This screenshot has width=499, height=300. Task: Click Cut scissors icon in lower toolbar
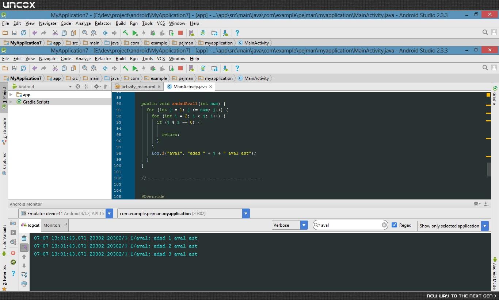pyautogui.click(x=55, y=68)
